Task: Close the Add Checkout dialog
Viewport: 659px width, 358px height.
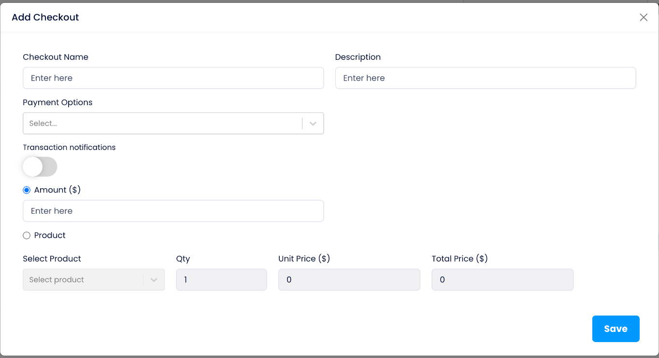Action: click(x=644, y=17)
